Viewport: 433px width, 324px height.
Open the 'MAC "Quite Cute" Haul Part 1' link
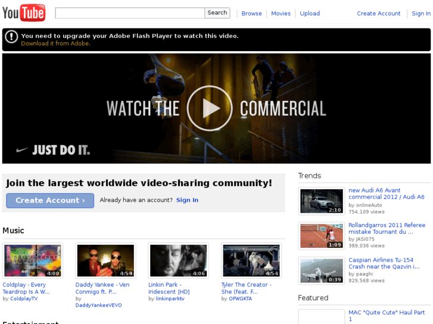pos(387,316)
